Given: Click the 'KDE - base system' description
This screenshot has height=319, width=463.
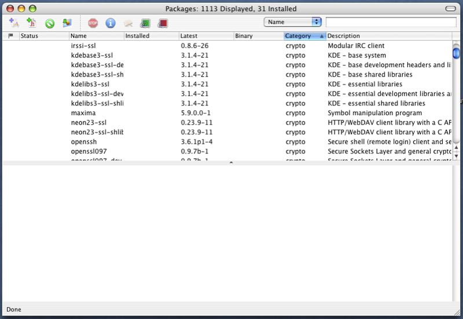Looking at the screenshot, I should click(357, 55).
